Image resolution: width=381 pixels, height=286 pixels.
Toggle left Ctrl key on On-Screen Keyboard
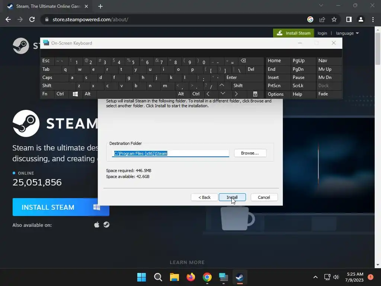[x=61, y=94]
